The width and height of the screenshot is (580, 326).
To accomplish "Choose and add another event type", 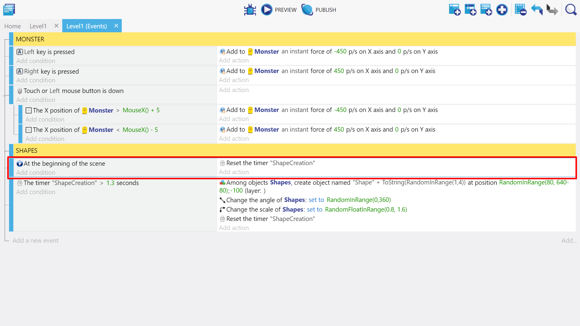I will pyautogui.click(x=502, y=10).
